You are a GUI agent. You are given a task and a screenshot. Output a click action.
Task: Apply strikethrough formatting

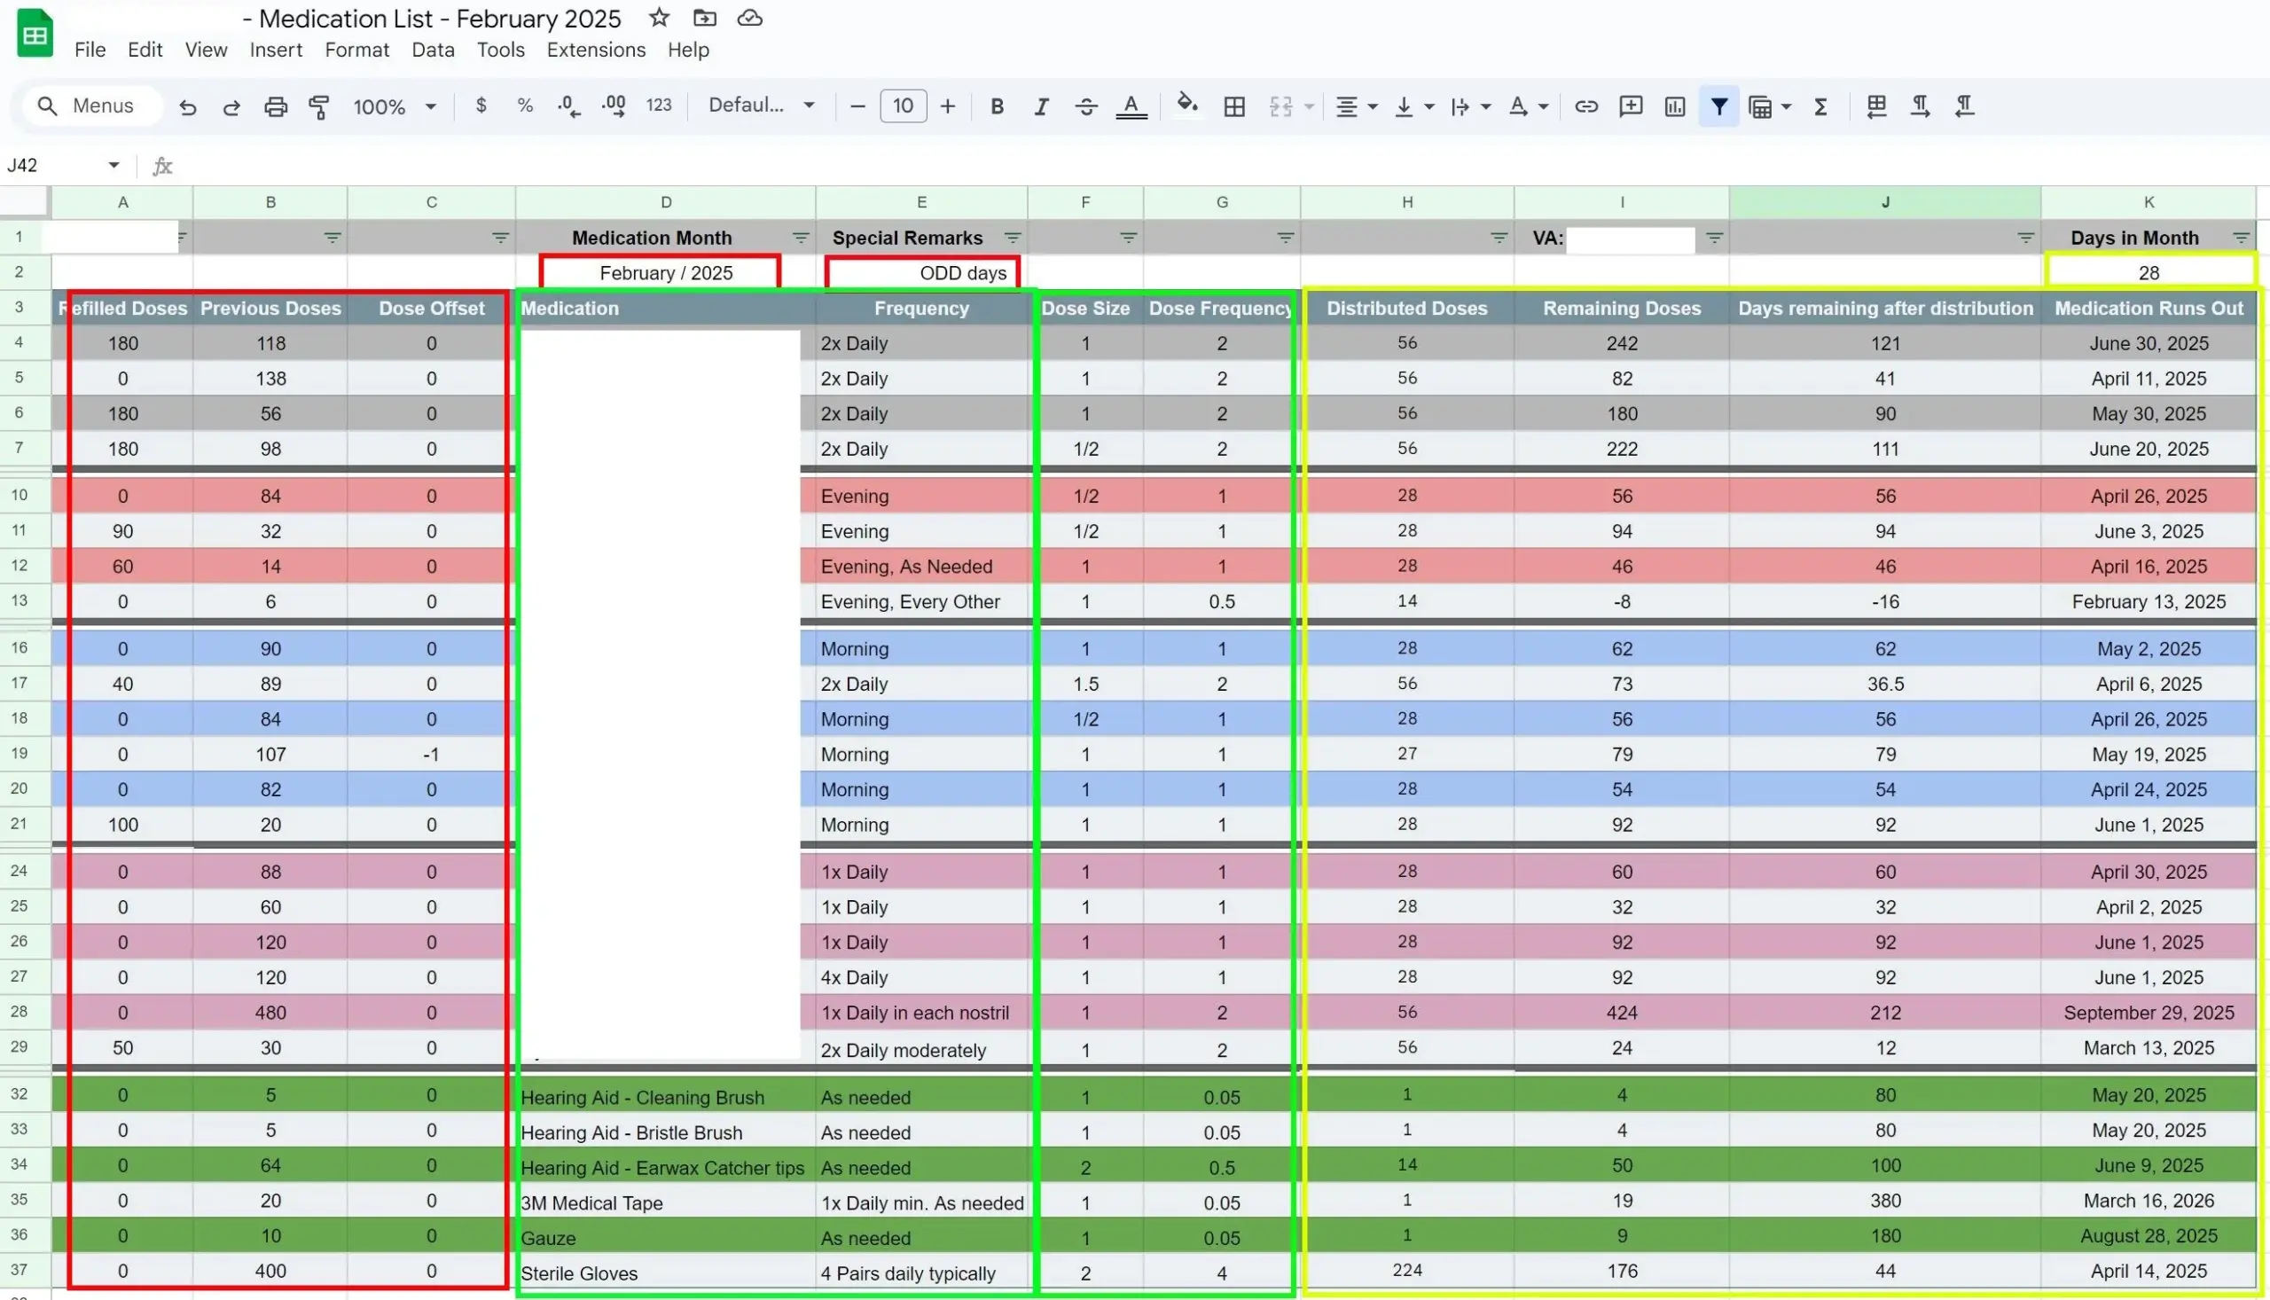coord(1086,106)
